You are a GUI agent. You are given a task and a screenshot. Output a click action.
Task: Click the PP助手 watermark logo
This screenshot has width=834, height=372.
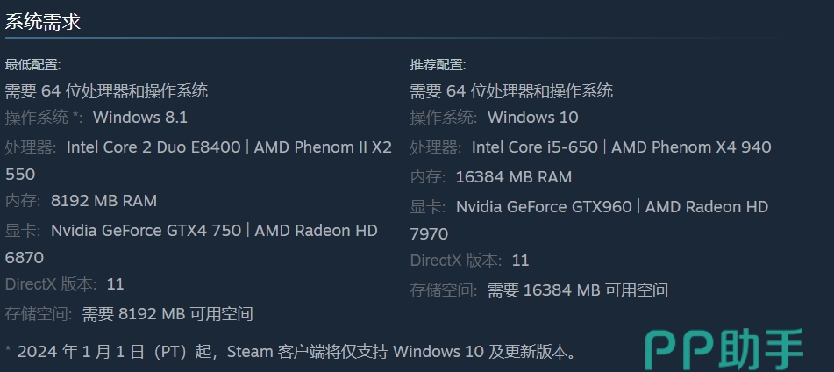point(724,349)
